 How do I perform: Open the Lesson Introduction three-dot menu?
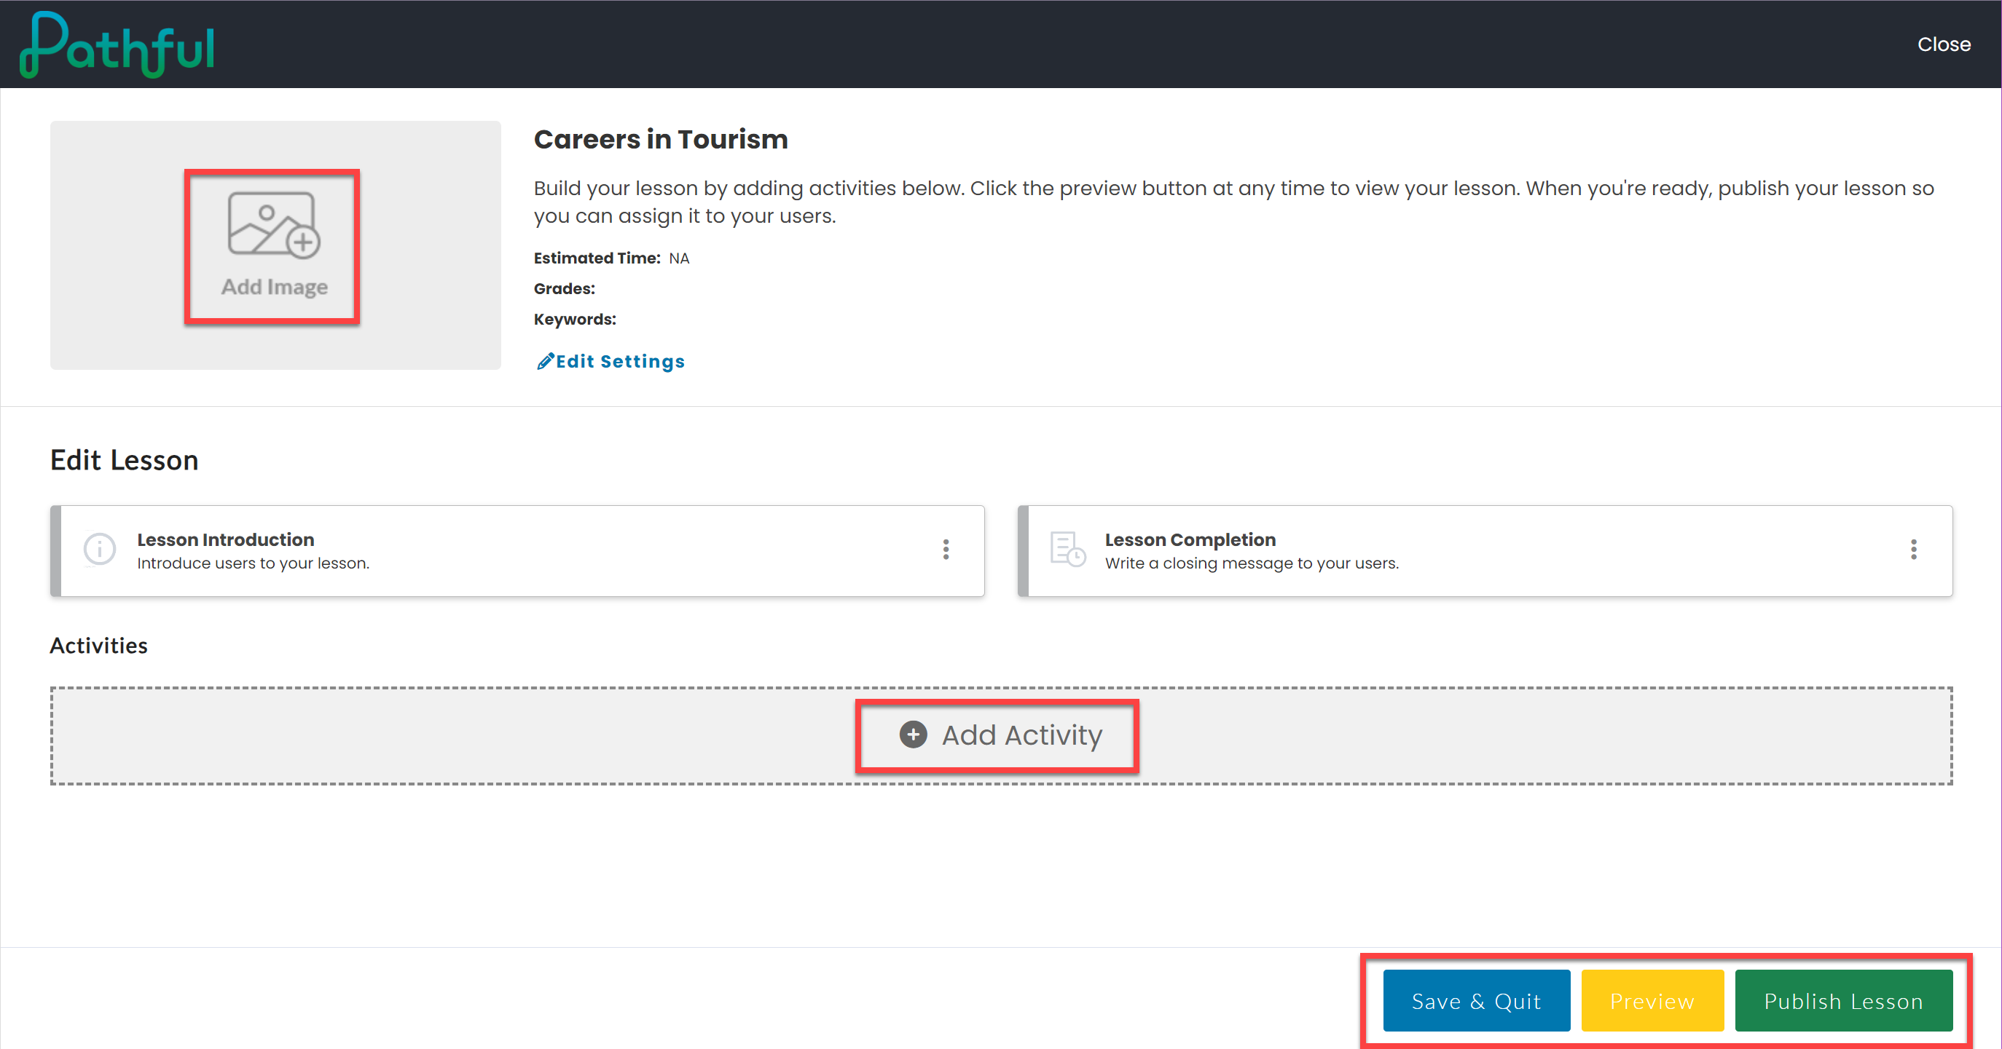point(946,550)
